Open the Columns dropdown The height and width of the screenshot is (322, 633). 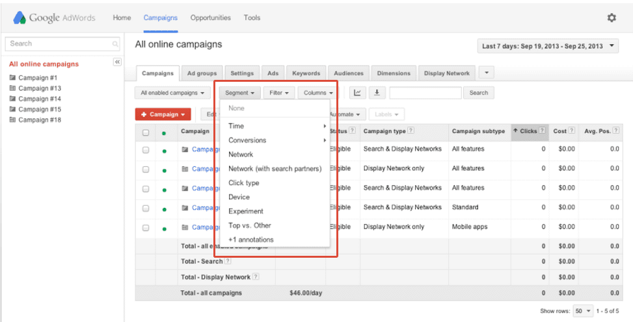pos(317,93)
